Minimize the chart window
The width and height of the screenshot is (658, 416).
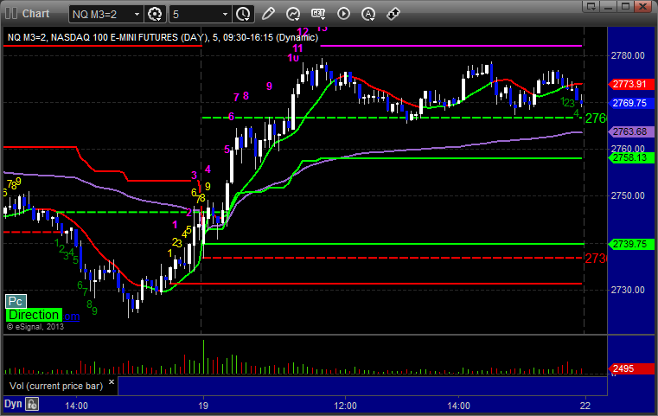(609, 6)
